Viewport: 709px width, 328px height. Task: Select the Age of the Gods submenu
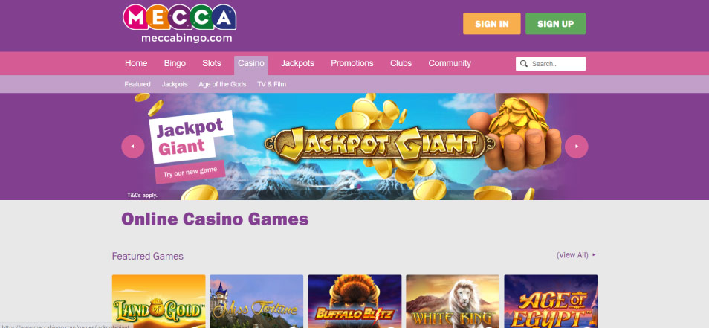[x=222, y=84]
